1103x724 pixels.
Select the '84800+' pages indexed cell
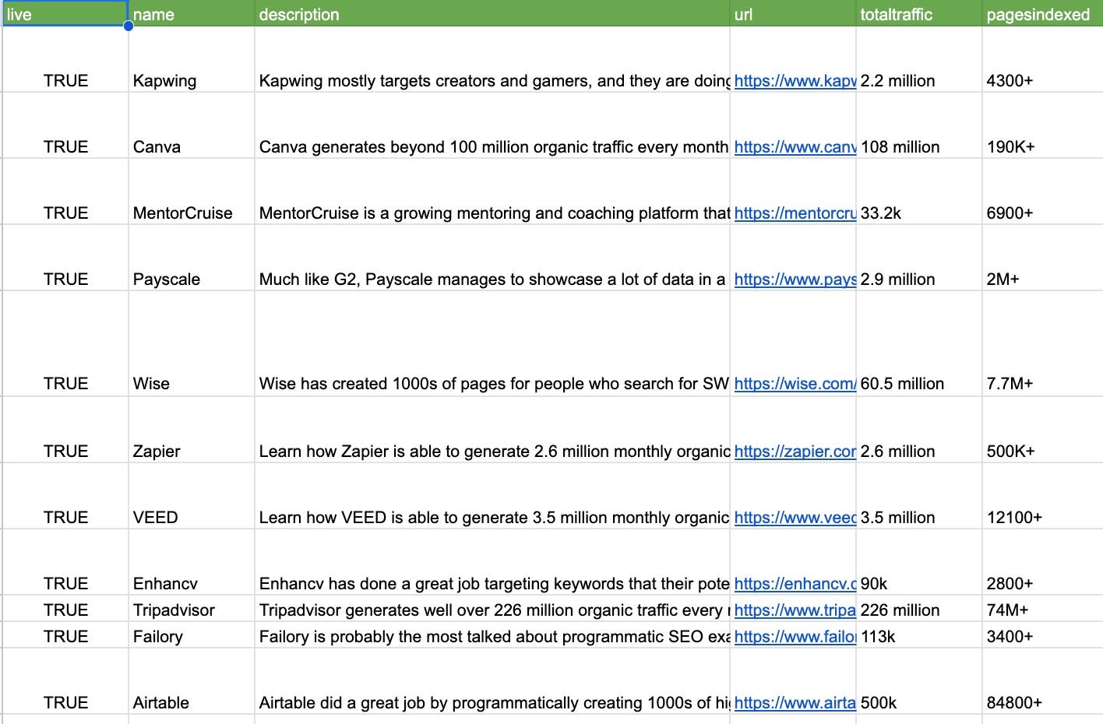[1043, 681]
